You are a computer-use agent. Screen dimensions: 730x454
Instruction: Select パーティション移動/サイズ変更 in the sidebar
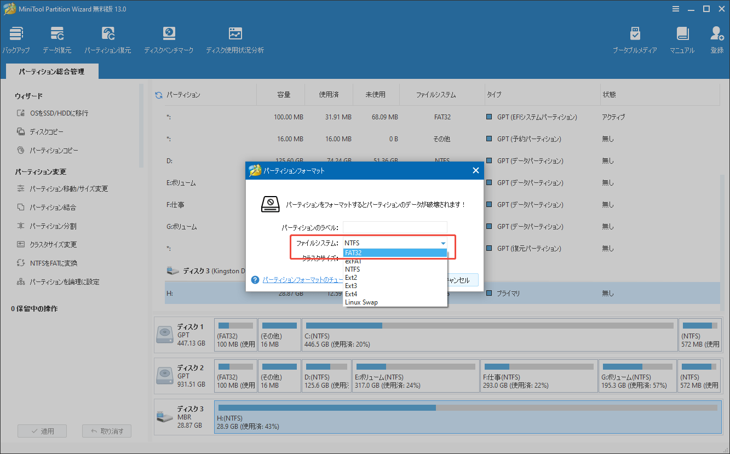coord(62,189)
